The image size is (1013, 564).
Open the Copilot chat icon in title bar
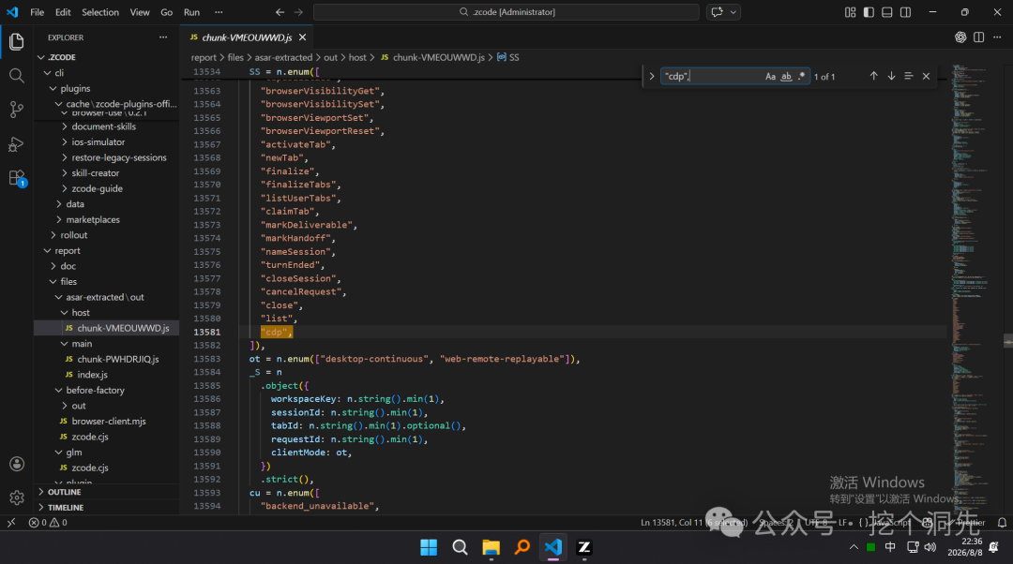click(x=717, y=11)
